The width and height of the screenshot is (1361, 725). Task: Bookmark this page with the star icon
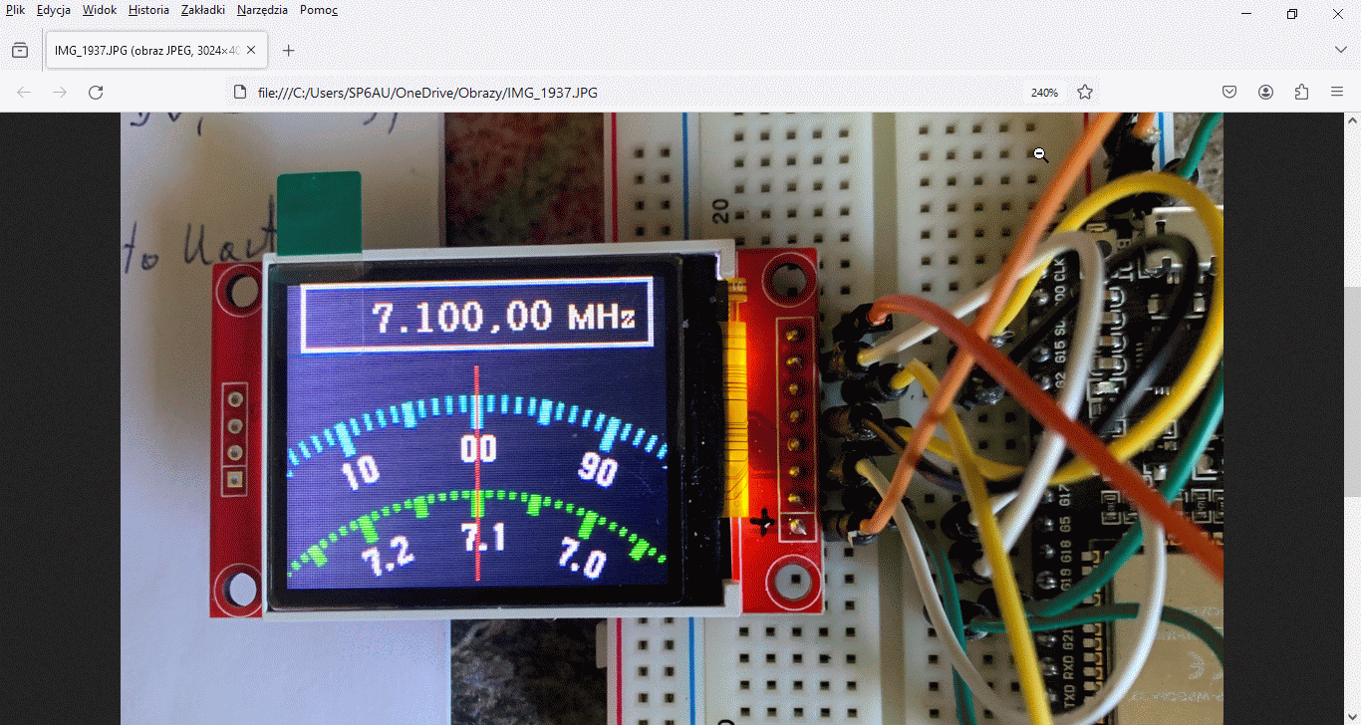1085,93
